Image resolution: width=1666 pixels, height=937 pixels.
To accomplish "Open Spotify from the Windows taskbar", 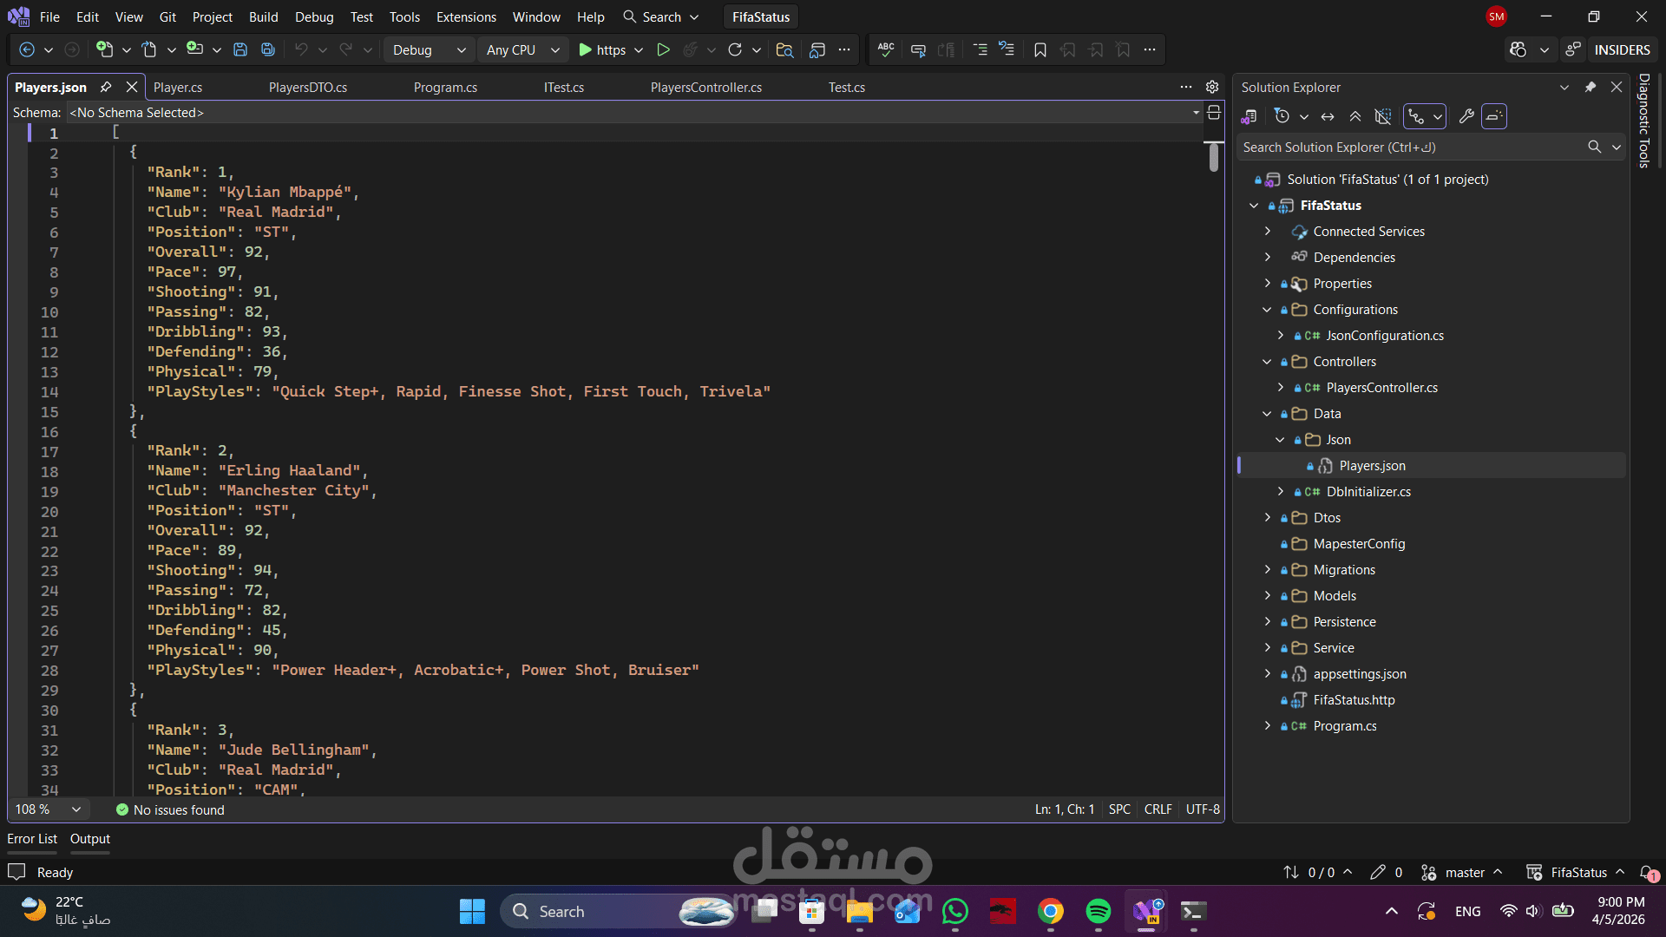I will pyautogui.click(x=1098, y=911).
